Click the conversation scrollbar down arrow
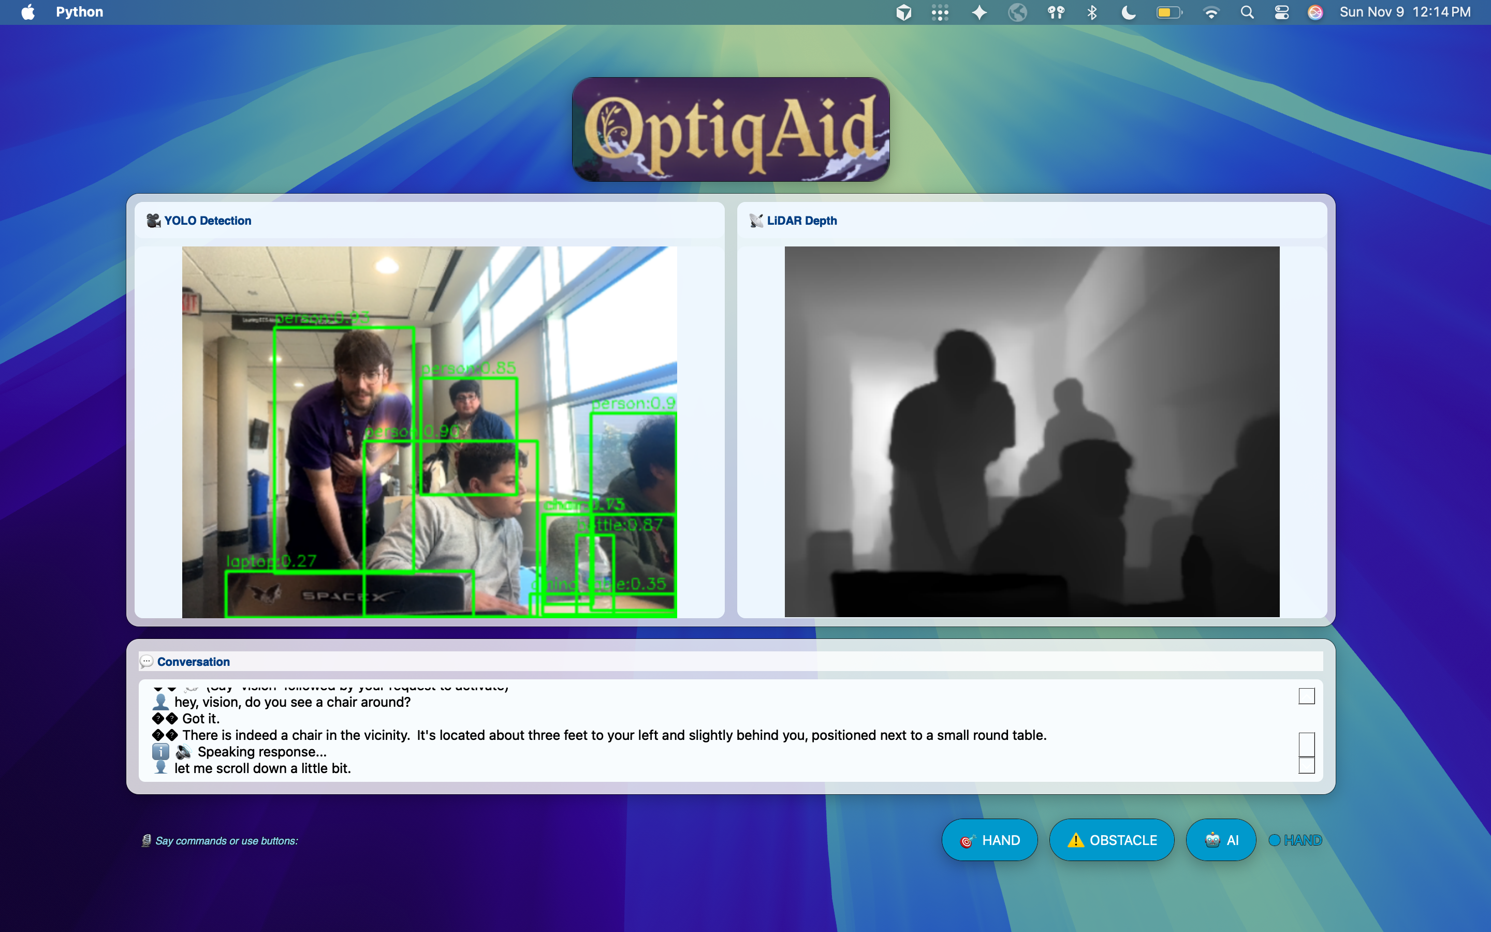This screenshot has width=1491, height=932. (x=1306, y=766)
